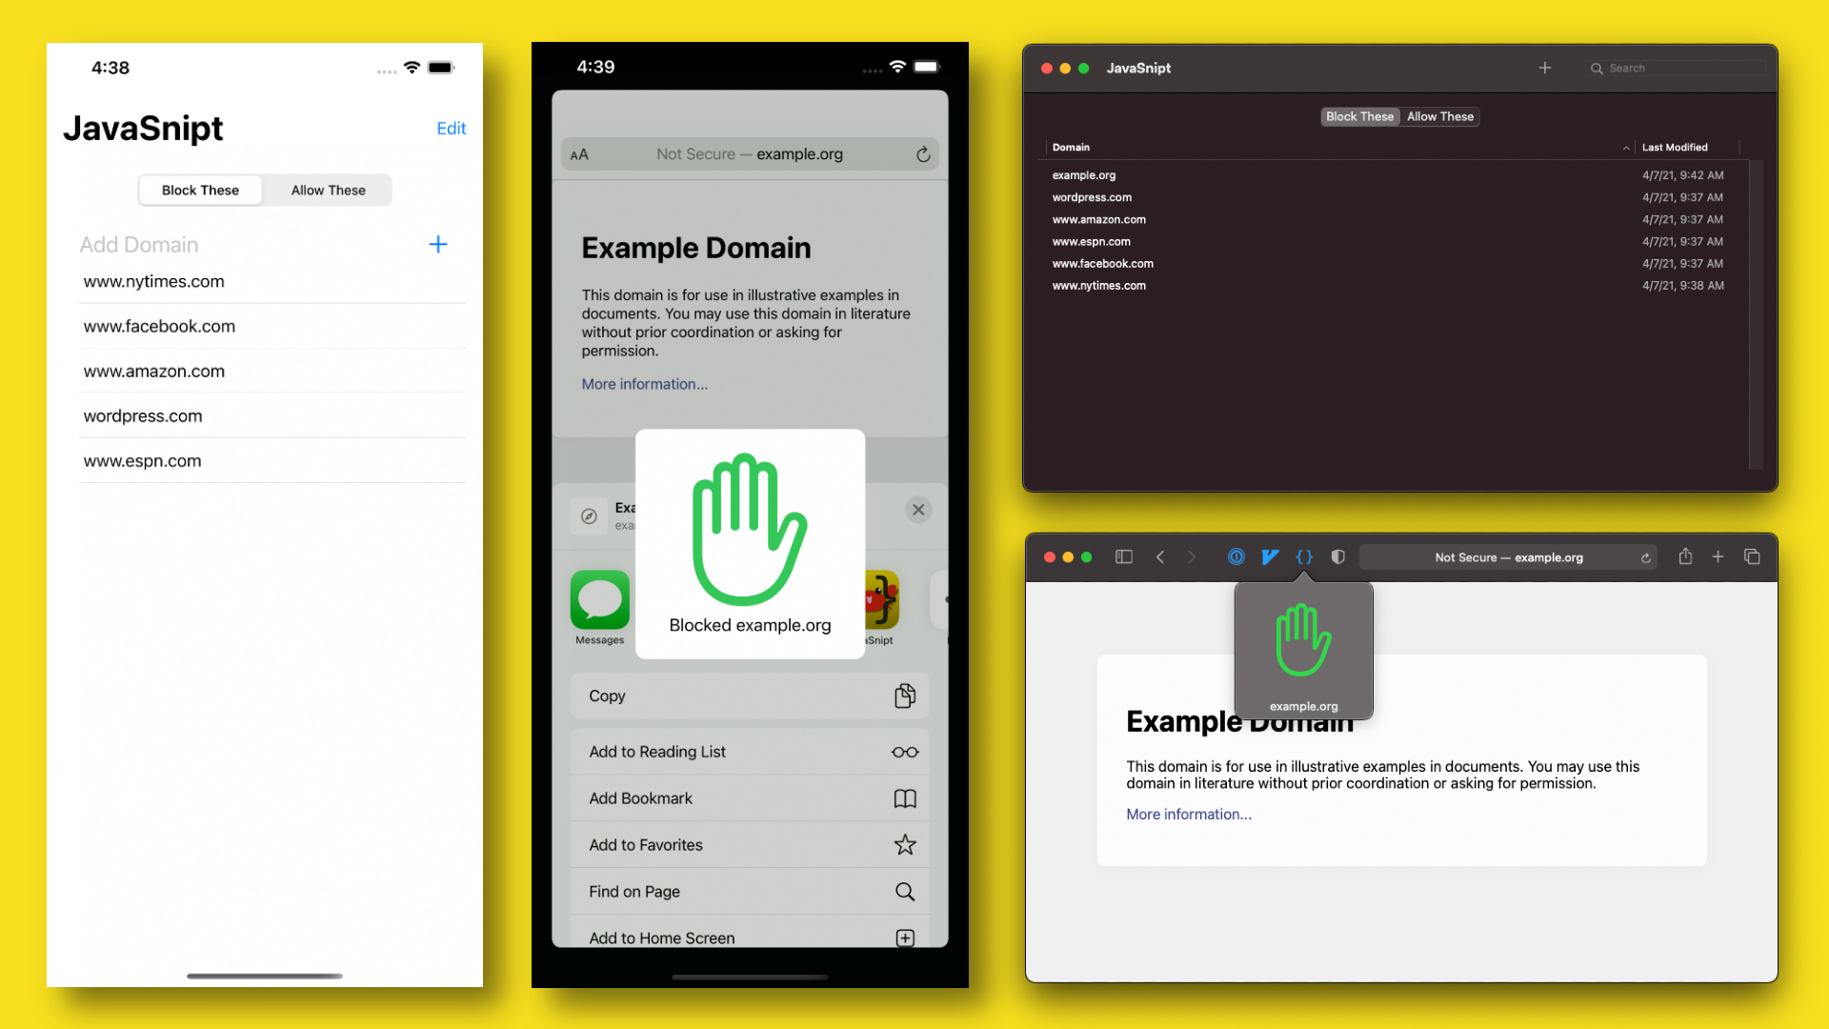
Task: Click the AA reader button in mobile Safari
Action: [x=582, y=153]
